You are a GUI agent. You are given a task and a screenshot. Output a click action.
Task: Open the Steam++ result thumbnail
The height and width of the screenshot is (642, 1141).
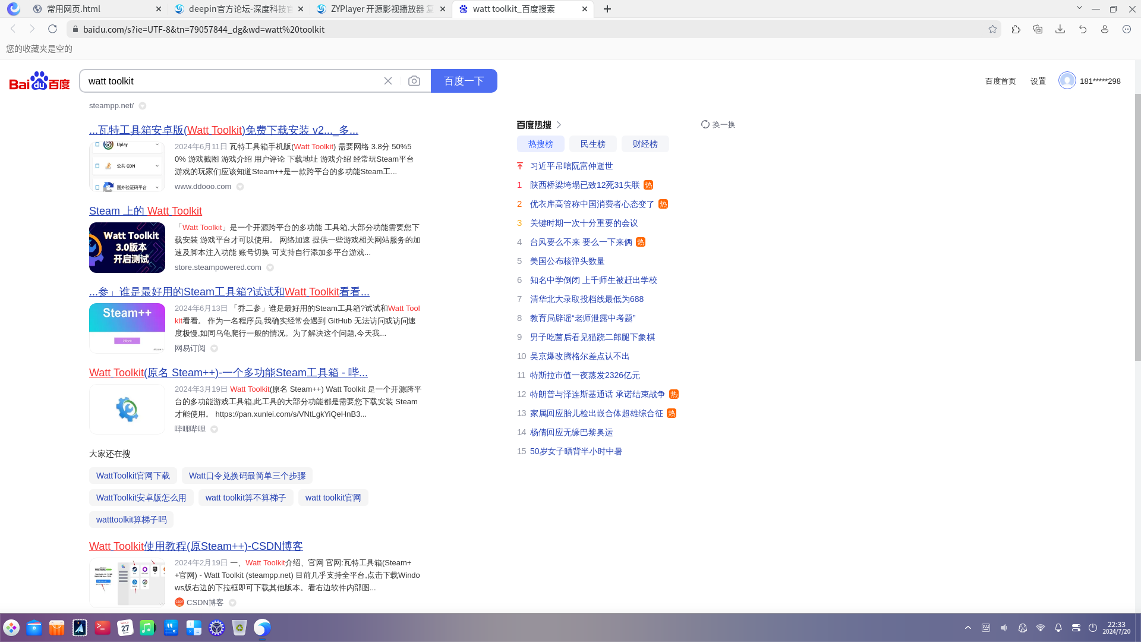pyautogui.click(x=127, y=328)
